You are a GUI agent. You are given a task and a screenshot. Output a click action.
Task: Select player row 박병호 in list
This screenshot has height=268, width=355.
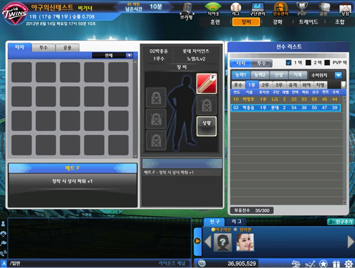click(285, 100)
